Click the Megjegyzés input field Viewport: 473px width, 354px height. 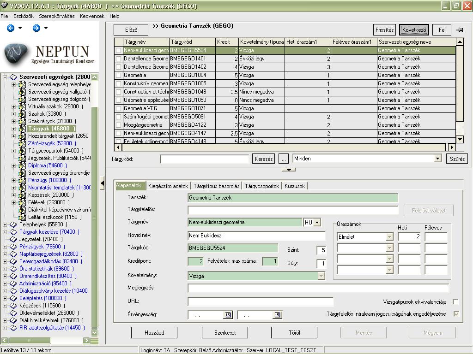point(318,289)
